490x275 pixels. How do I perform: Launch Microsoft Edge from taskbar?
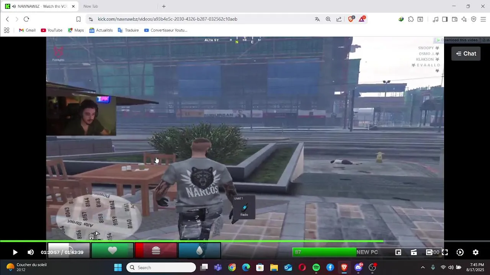[246, 267]
